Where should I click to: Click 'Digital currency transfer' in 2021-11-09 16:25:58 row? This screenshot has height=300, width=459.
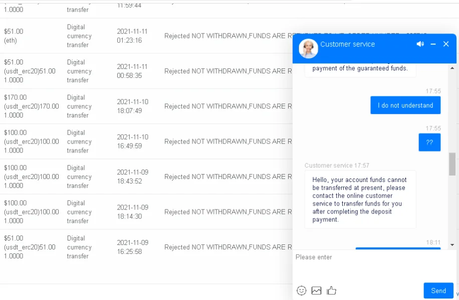tap(79, 247)
